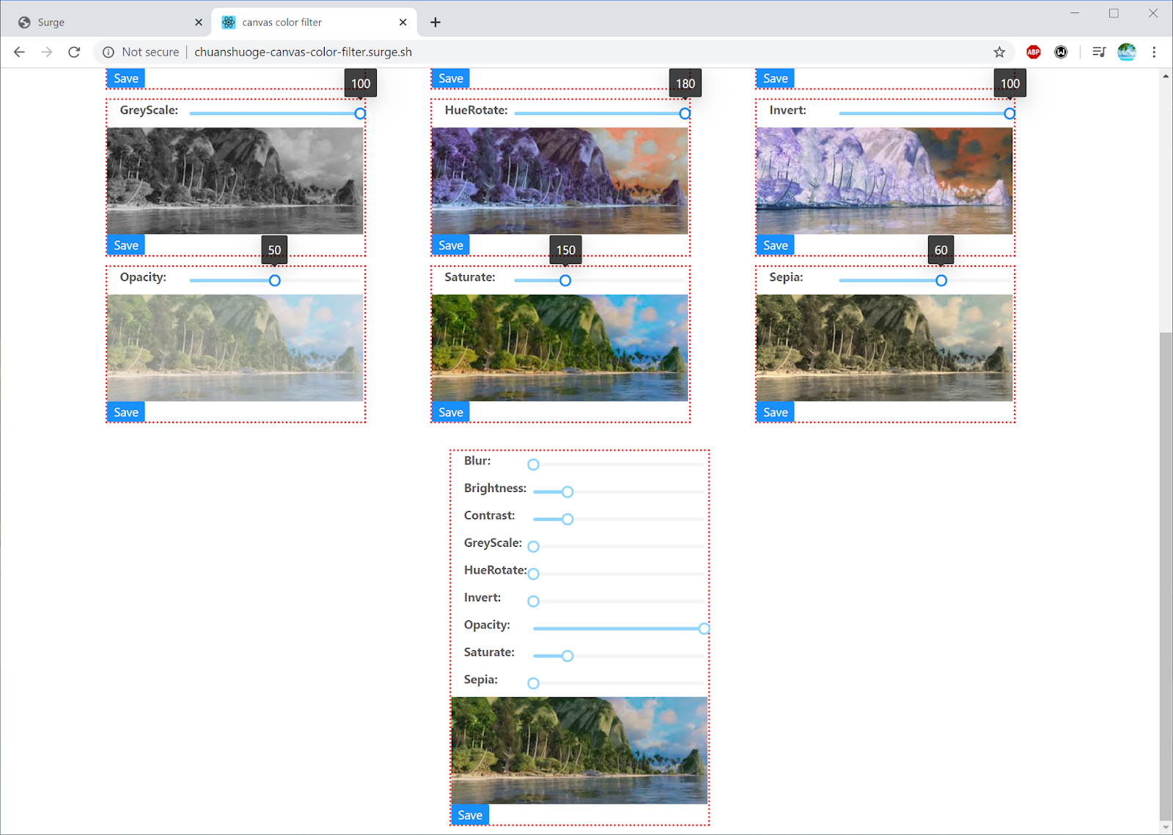
Task: Click the browser forward arrow
Action: pyautogui.click(x=47, y=51)
